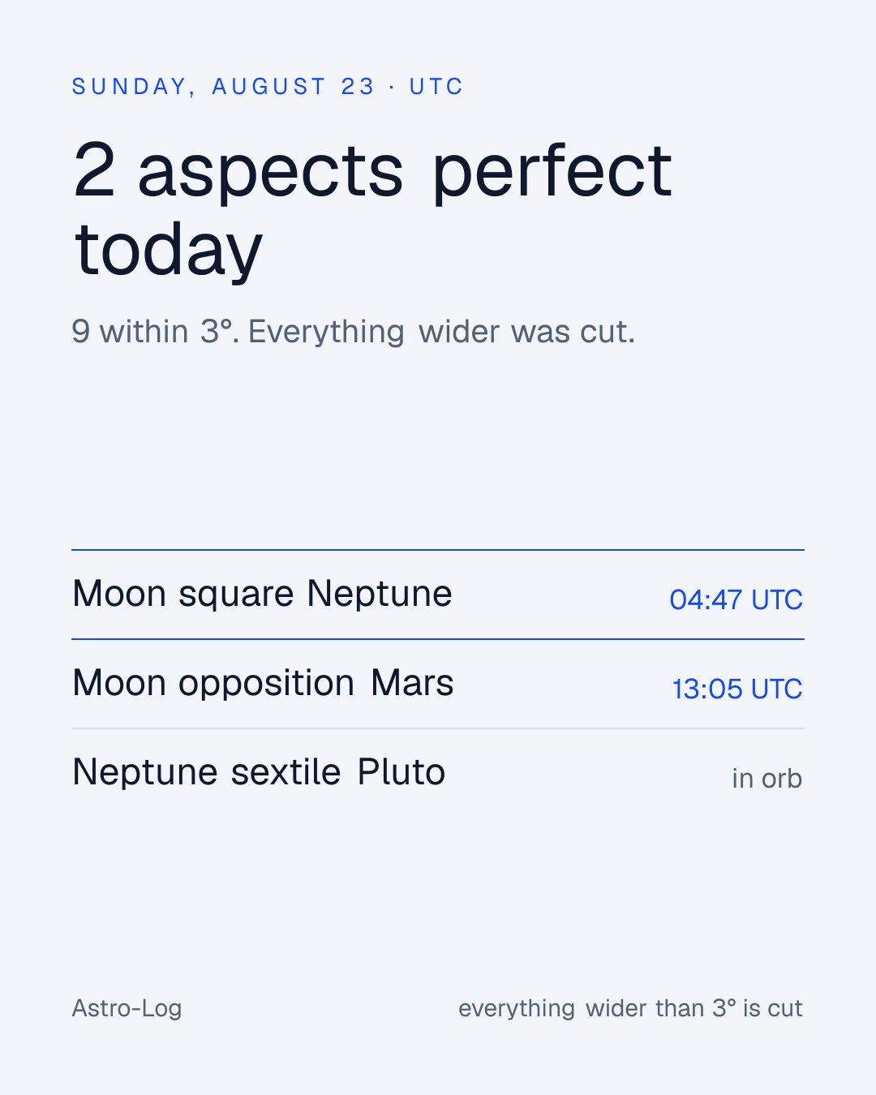This screenshot has width=876, height=1095.
Task: Click the Astro-Log footer brand
Action: point(127,1008)
